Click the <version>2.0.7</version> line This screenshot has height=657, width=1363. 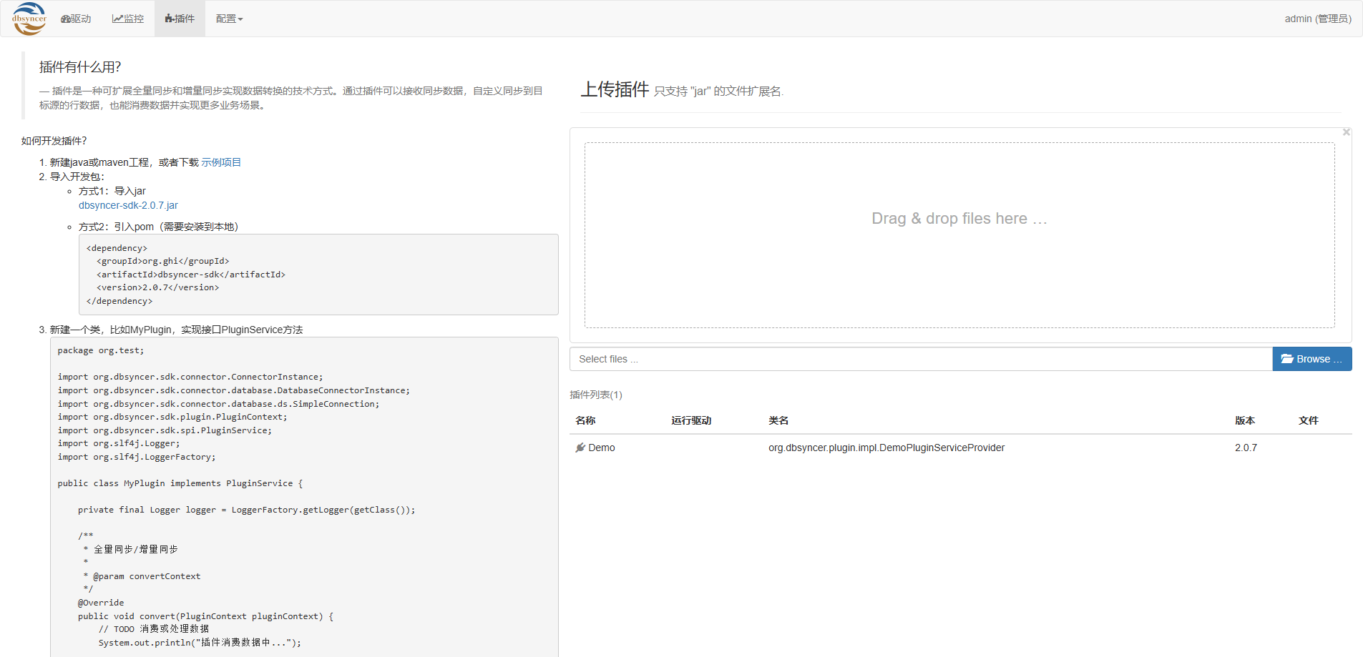pyautogui.click(x=158, y=287)
